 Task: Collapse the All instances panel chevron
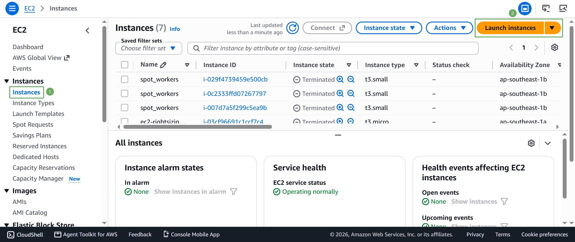[548, 143]
